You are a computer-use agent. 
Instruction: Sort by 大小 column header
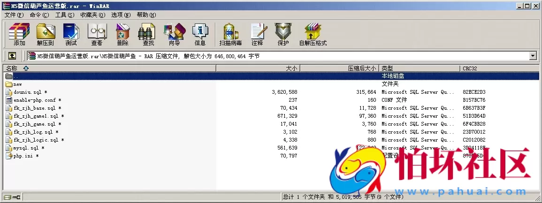[x=258, y=68]
